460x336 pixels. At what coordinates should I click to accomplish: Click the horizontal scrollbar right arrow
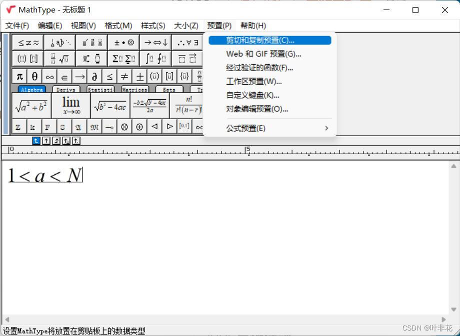coord(443,319)
